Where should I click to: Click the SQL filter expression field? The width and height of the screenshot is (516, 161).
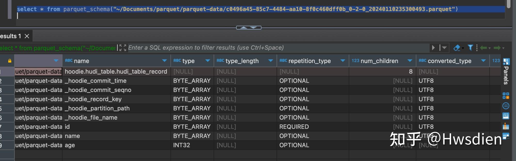279,48
